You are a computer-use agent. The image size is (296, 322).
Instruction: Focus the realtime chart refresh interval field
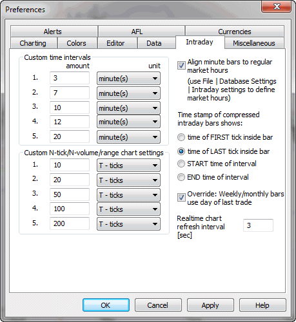(x=258, y=225)
